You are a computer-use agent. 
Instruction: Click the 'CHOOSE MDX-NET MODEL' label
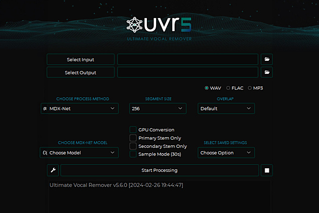[83, 142]
